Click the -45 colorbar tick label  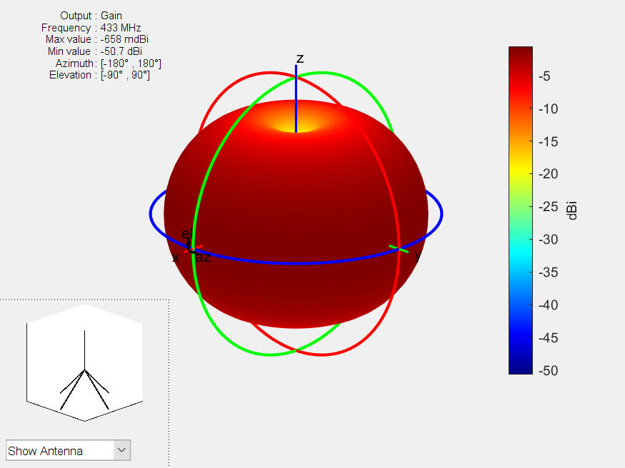548,338
